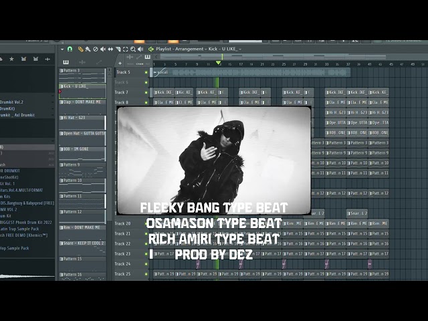Image resolution: width=428 pixels, height=321 pixels.
Task: Open dropdown arrow after Kick - U LIKE_ title
Action: 240,49
